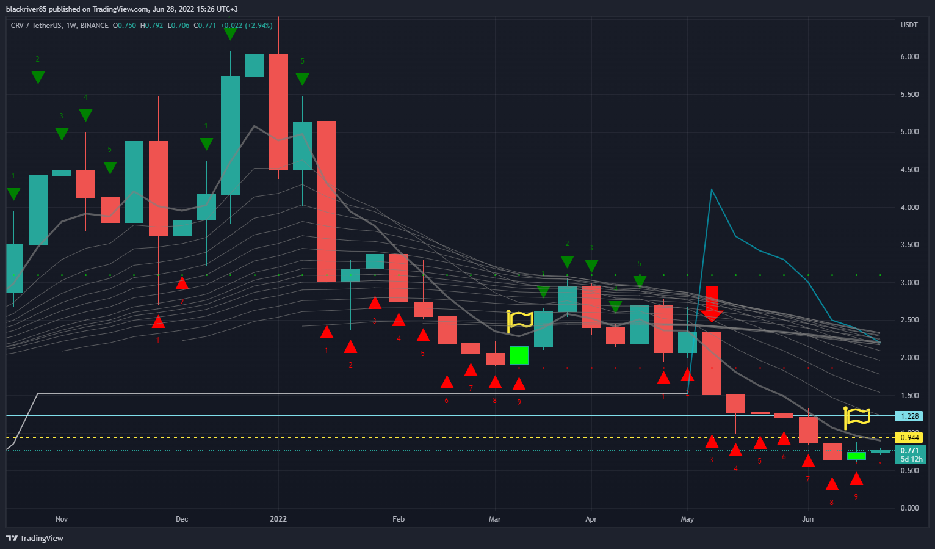
Task: Click the 6.000 price axis label
Action: [909, 57]
